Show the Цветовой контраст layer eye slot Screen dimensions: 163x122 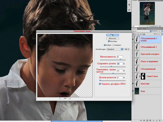[x=133, y=54]
